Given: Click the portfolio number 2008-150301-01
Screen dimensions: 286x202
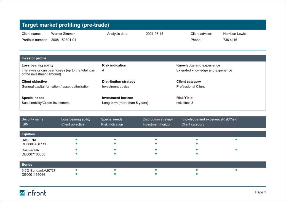Looking at the screenshot, I should pos(63,40).
